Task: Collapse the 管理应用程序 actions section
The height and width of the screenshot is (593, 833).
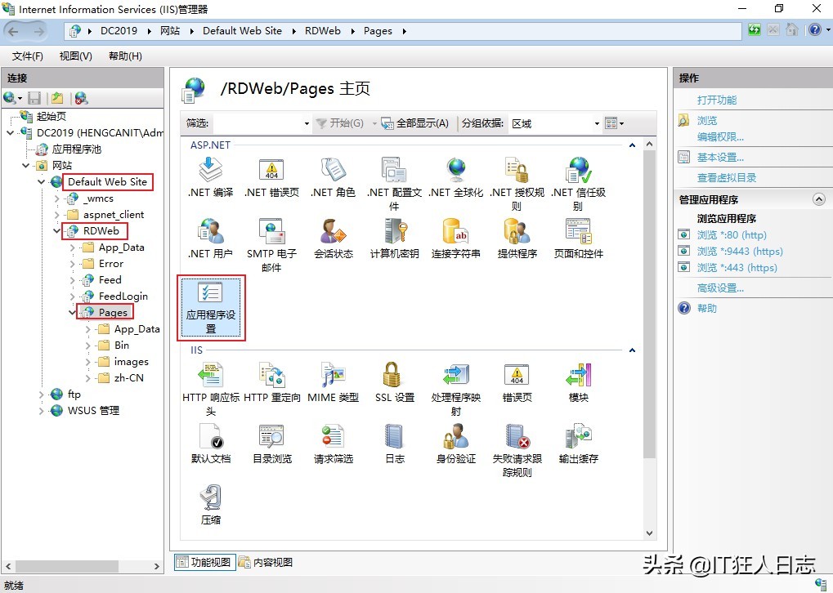Action: click(819, 199)
